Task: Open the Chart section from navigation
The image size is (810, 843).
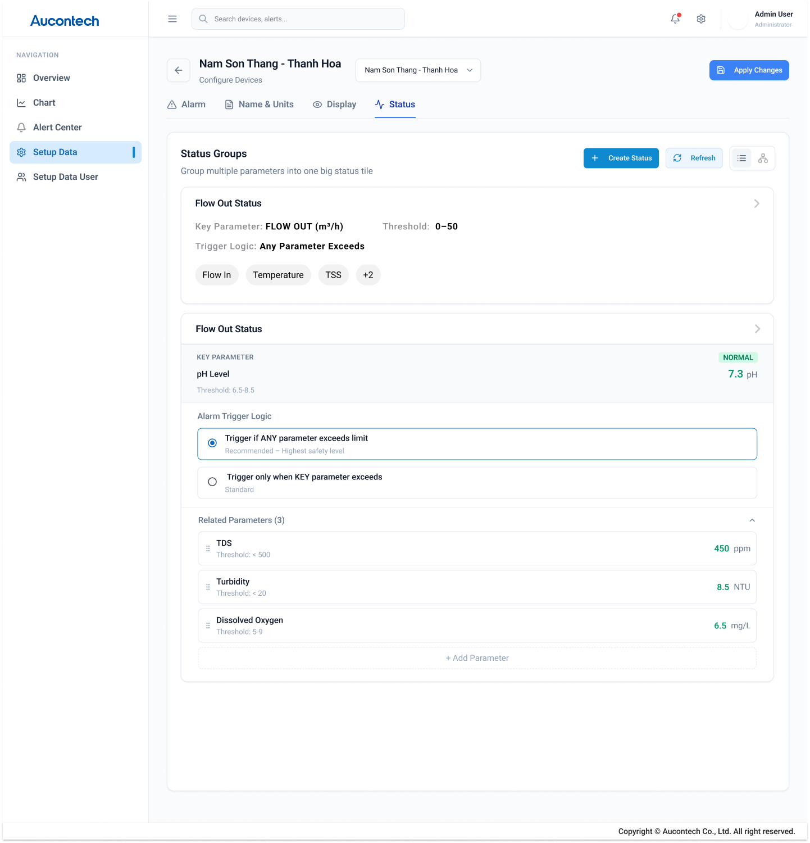Action: pos(45,102)
